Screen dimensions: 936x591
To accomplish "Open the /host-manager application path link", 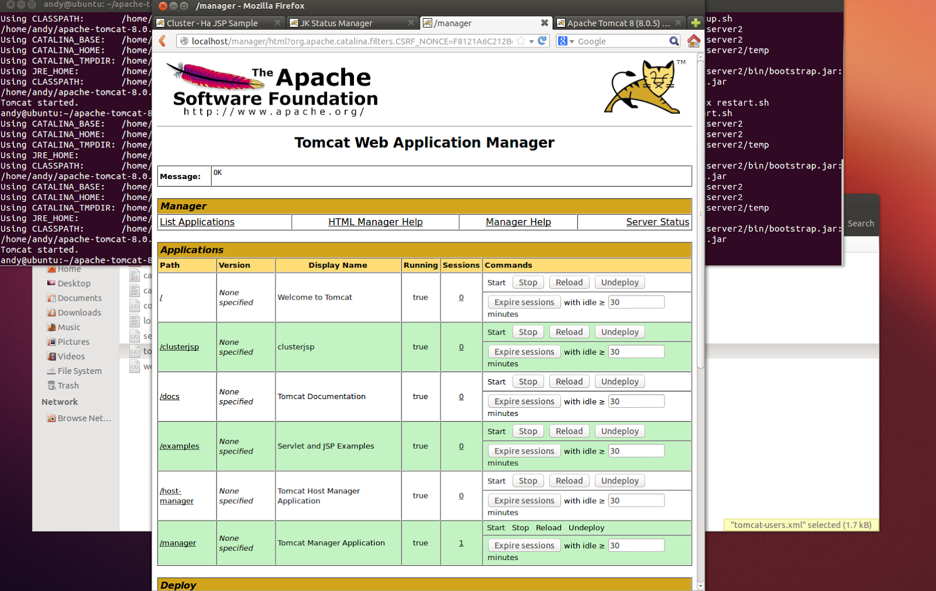I will click(177, 496).
